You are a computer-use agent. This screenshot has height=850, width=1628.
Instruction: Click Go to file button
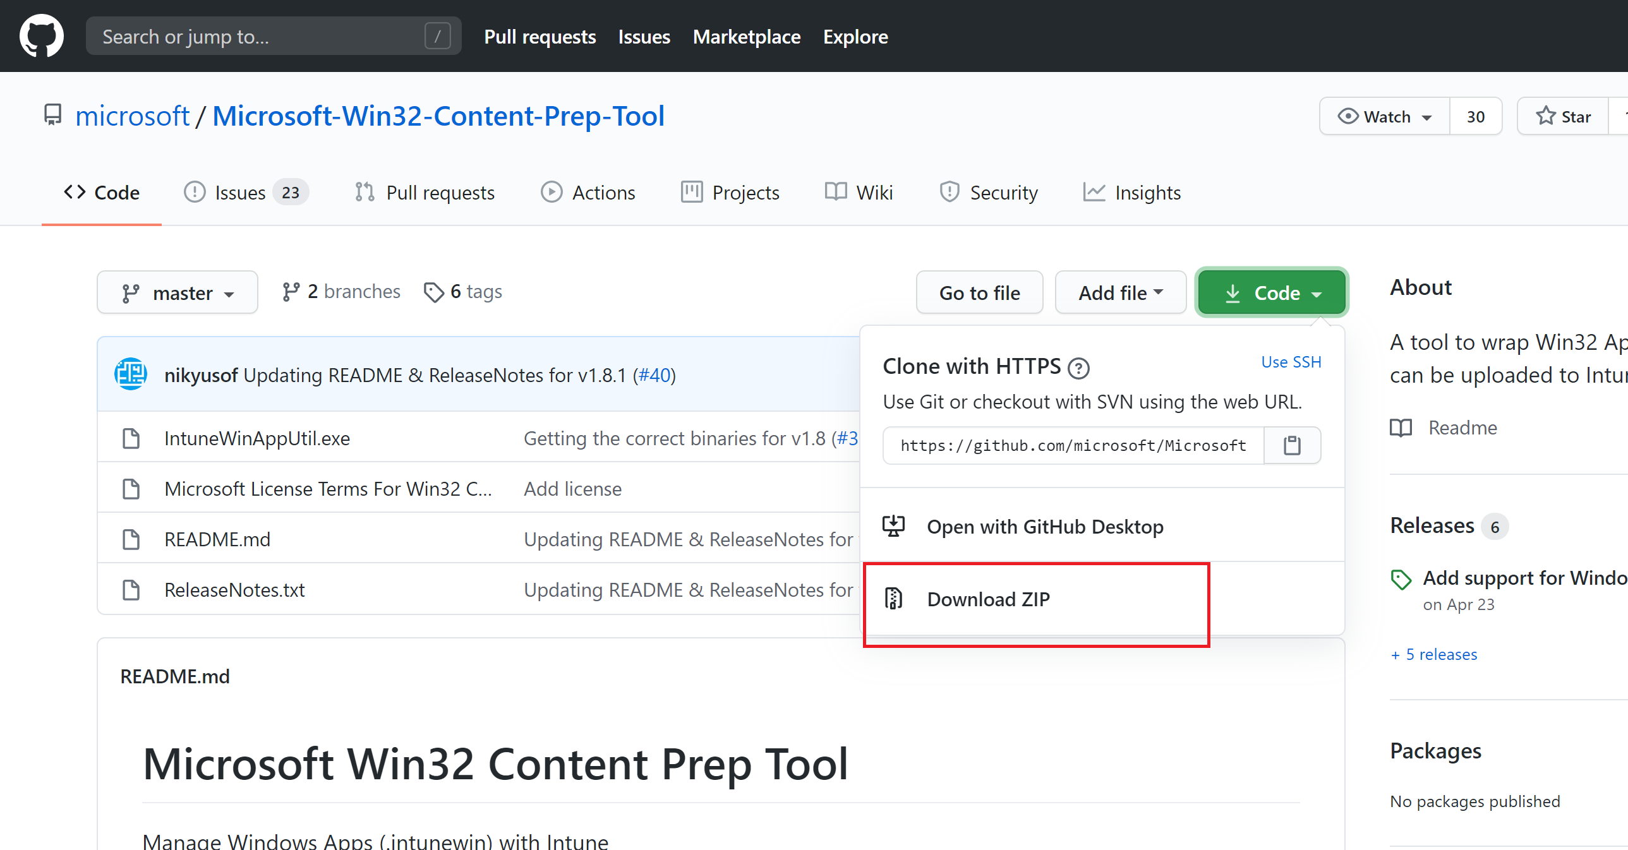point(980,292)
